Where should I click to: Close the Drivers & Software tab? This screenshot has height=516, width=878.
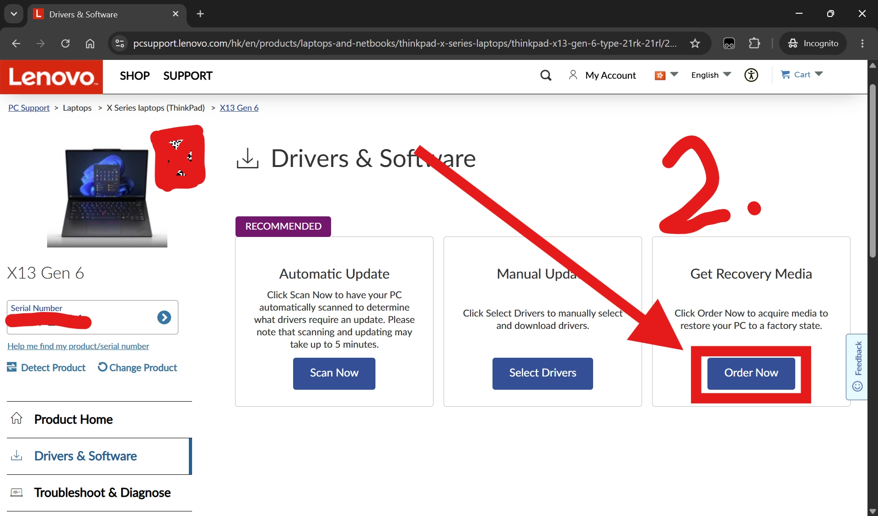[176, 14]
